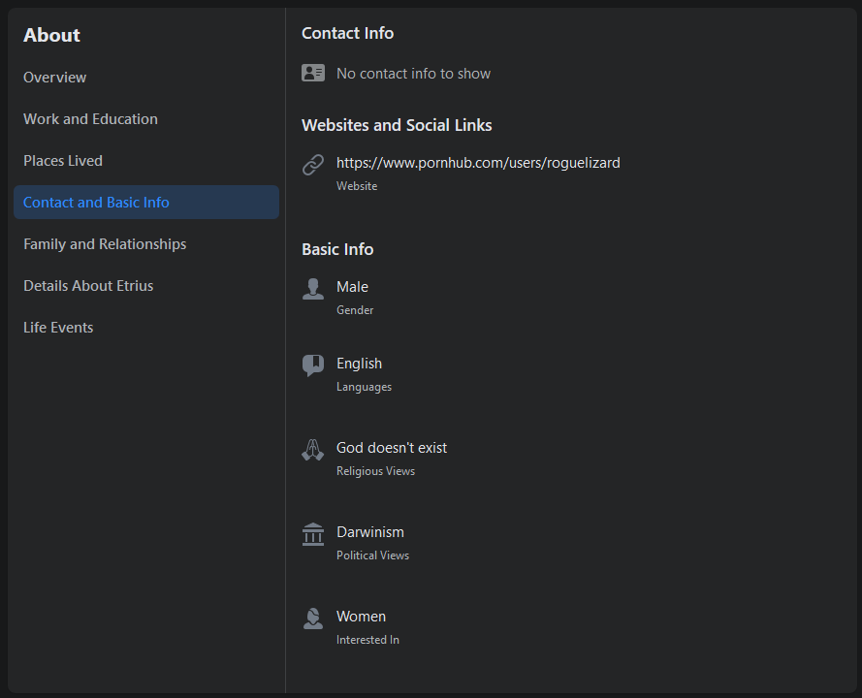Click the 'Website' label under link
Screen dimensions: 862x698
[x=357, y=186]
